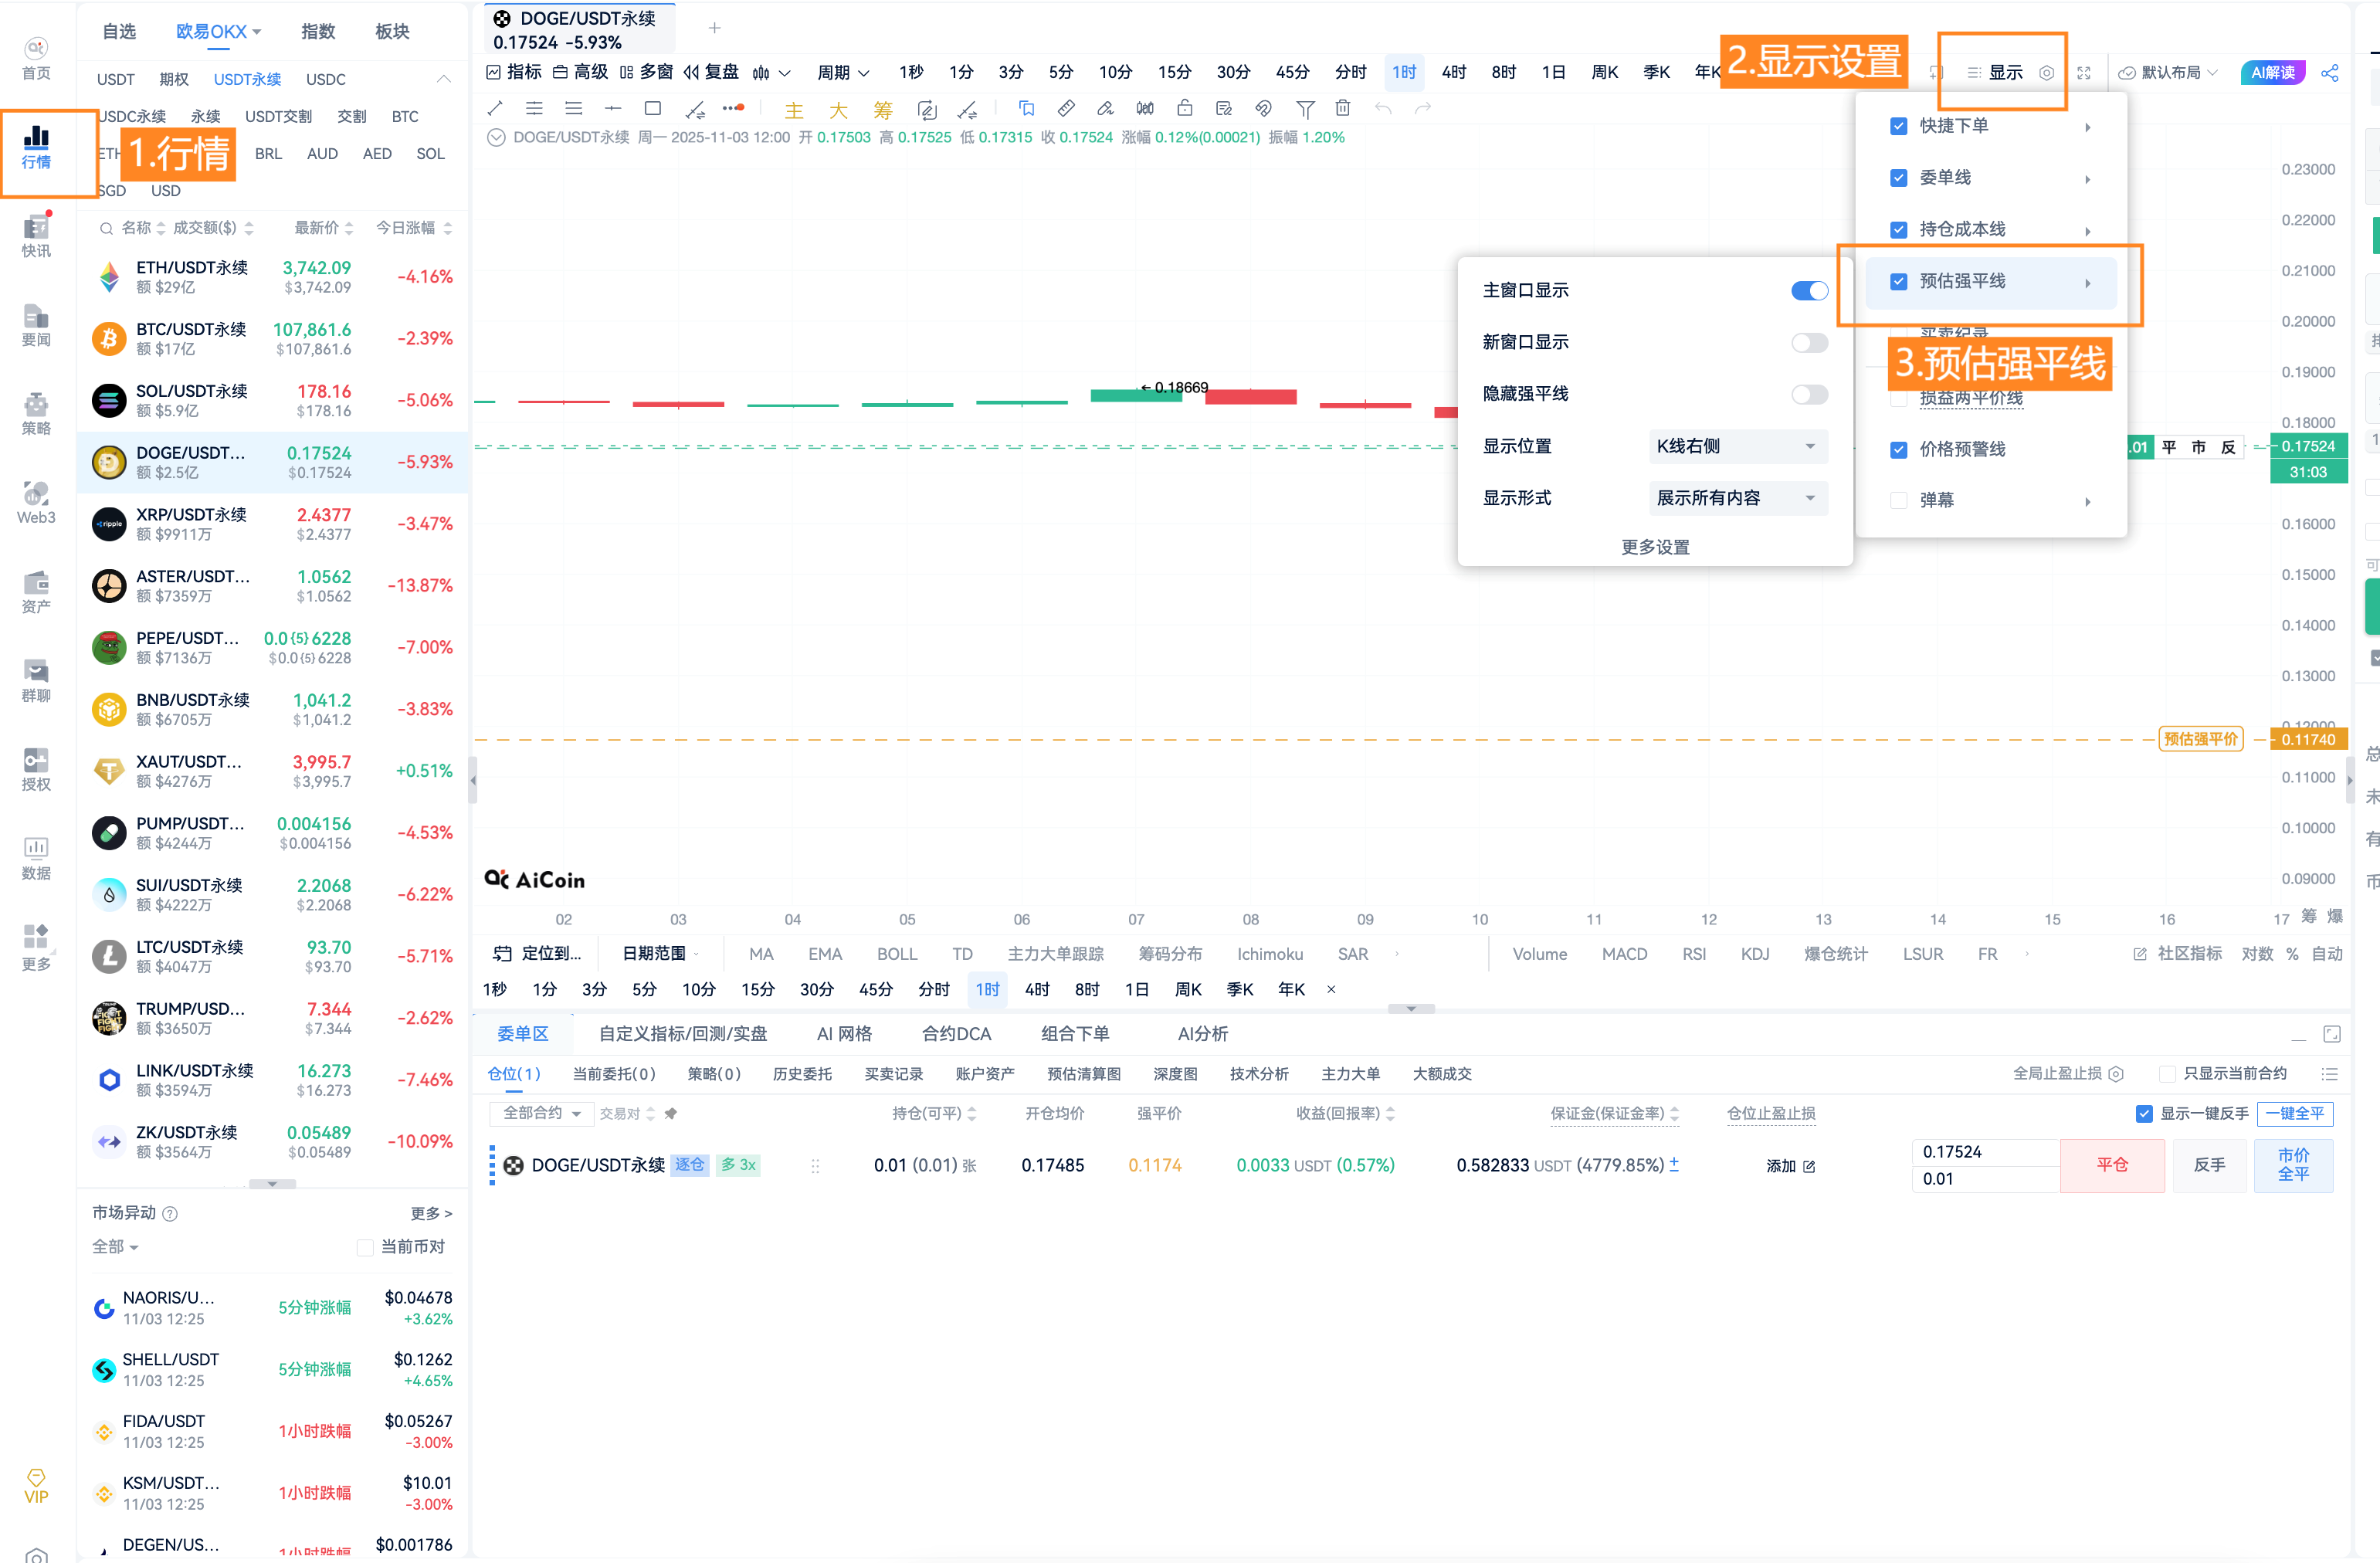Image resolution: width=2380 pixels, height=1563 pixels.
Task: Select the rectangle drawing tool
Action: point(653,108)
